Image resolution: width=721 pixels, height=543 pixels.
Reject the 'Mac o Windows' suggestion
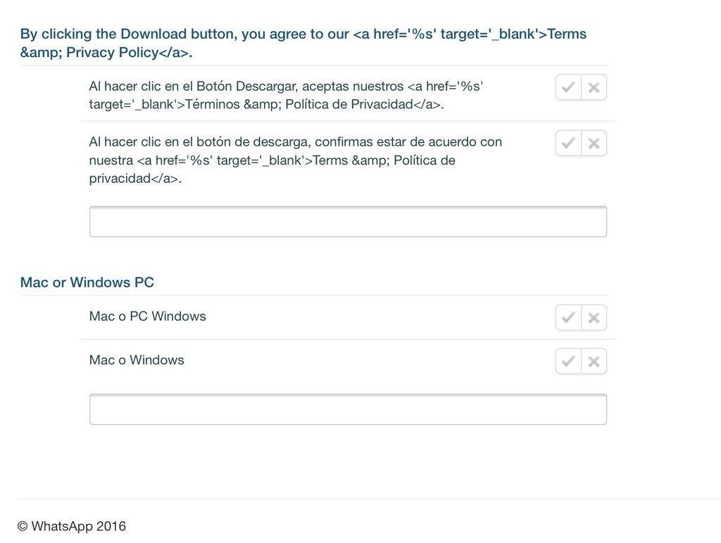click(x=594, y=362)
